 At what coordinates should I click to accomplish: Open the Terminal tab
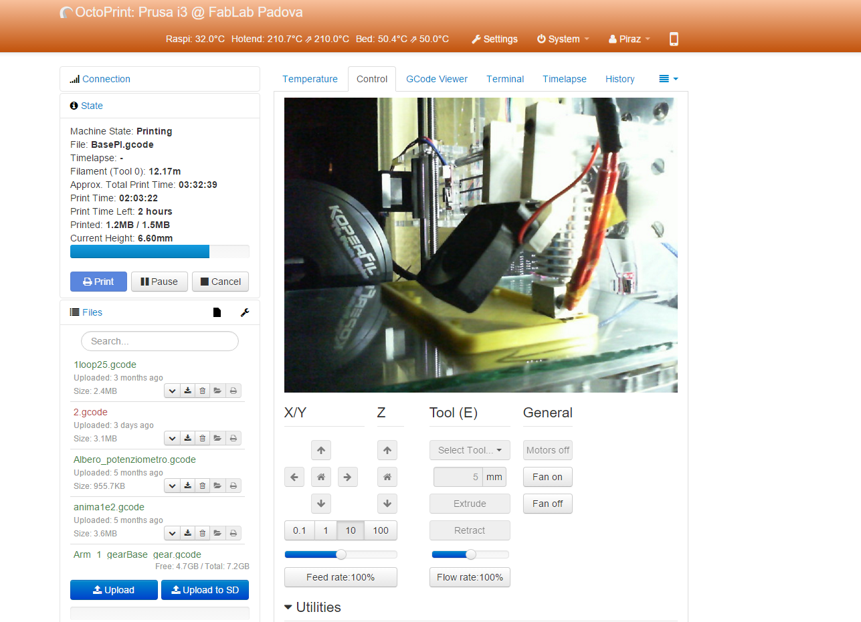[505, 79]
